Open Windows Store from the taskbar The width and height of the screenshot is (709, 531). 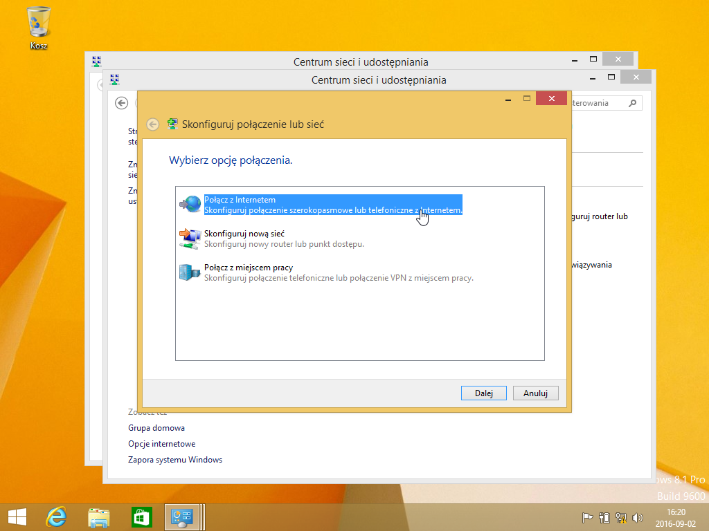coord(141,517)
